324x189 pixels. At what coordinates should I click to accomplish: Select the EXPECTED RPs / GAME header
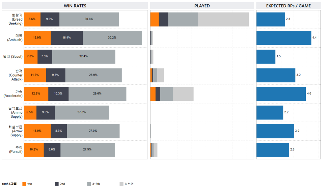coord(288,6)
